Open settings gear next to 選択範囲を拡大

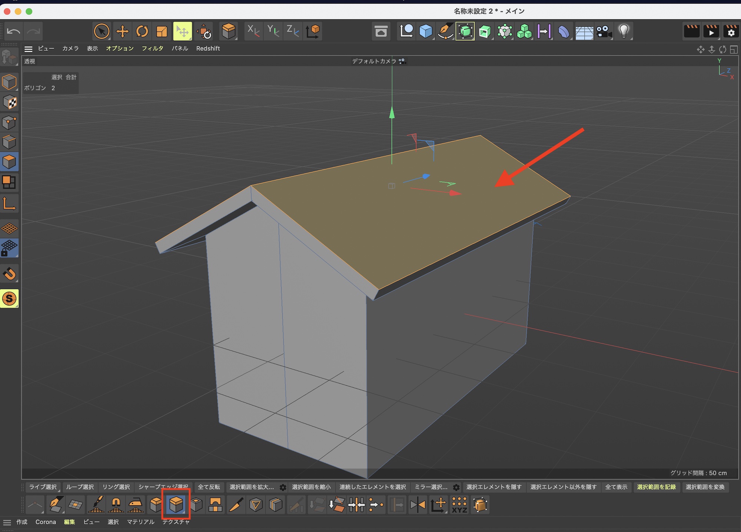point(283,487)
